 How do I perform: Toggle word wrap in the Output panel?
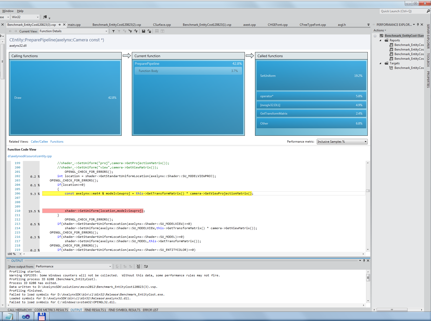click(x=146, y=266)
